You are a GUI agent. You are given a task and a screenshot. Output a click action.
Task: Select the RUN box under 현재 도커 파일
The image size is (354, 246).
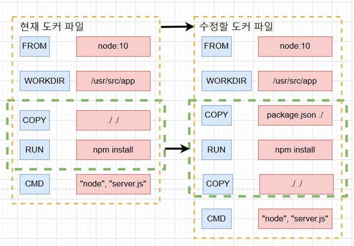pyautogui.click(x=34, y=150)
